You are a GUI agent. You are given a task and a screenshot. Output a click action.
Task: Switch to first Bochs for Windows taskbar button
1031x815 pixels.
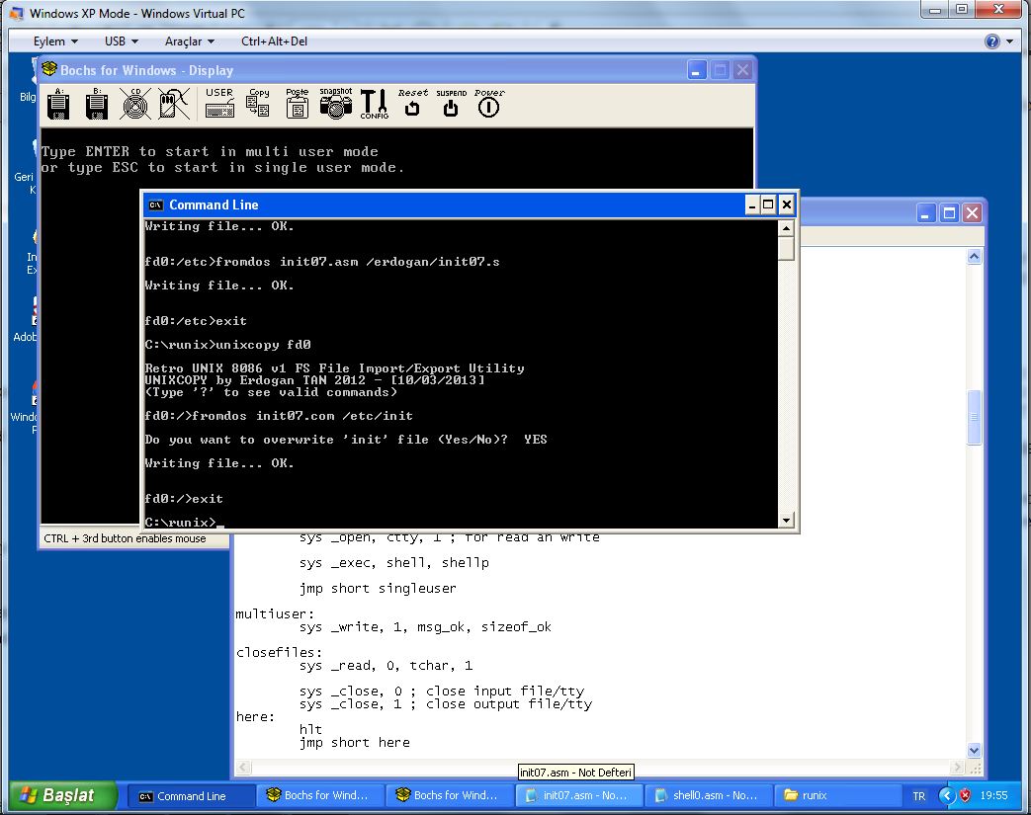pos(318,795)
